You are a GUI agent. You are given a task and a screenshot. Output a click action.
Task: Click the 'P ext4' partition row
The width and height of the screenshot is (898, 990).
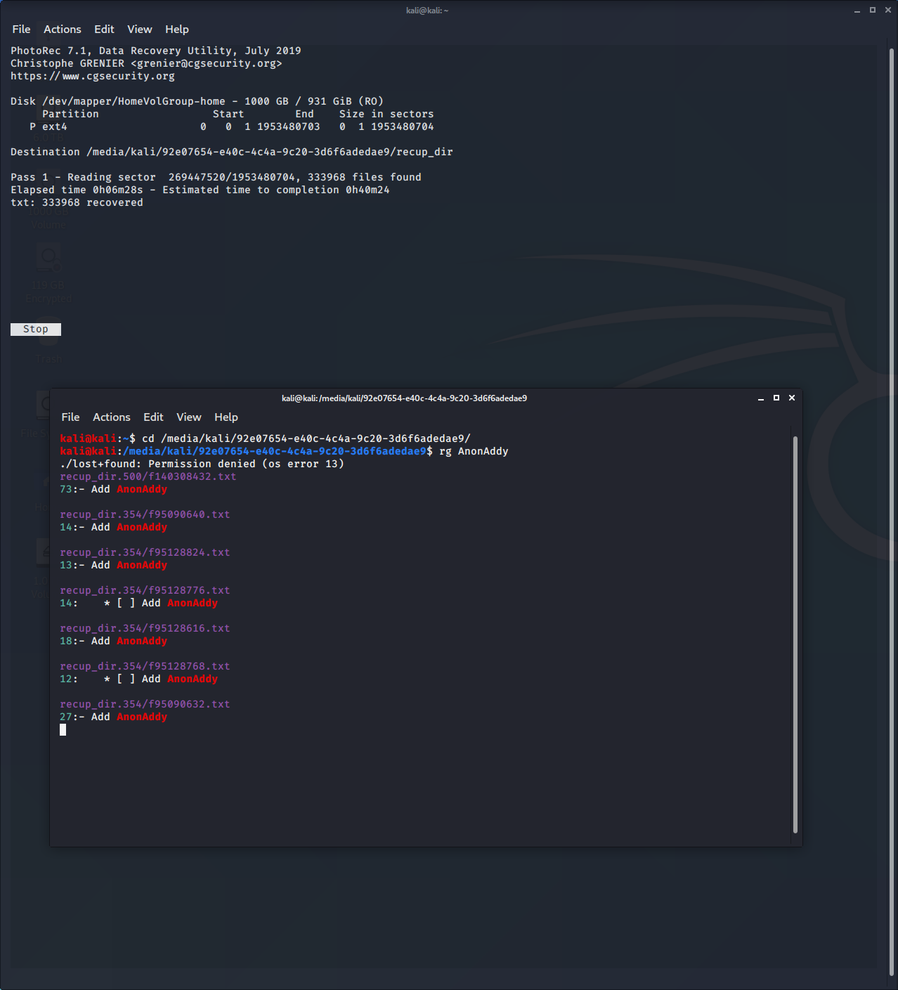[232, 126]
